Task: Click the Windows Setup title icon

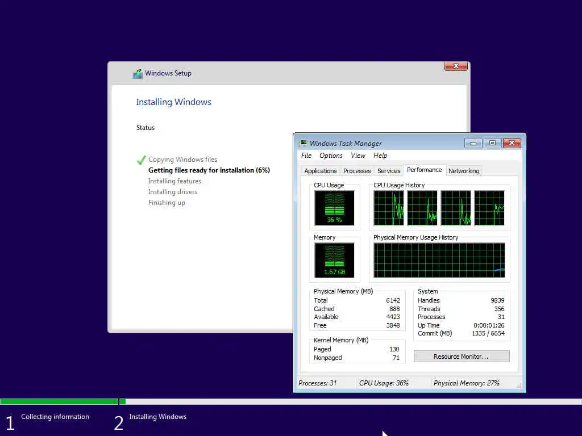Action: [138, 73]
